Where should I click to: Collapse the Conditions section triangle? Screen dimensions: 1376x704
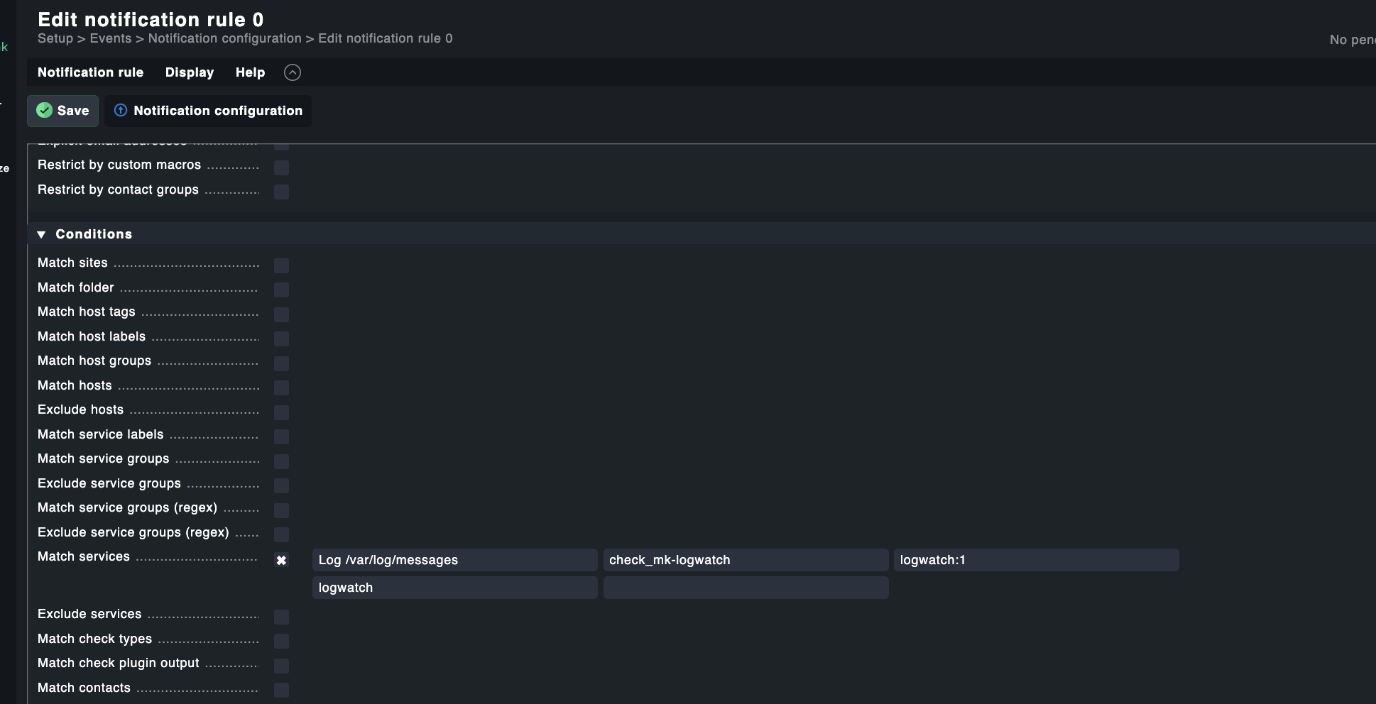pos(41,234)
